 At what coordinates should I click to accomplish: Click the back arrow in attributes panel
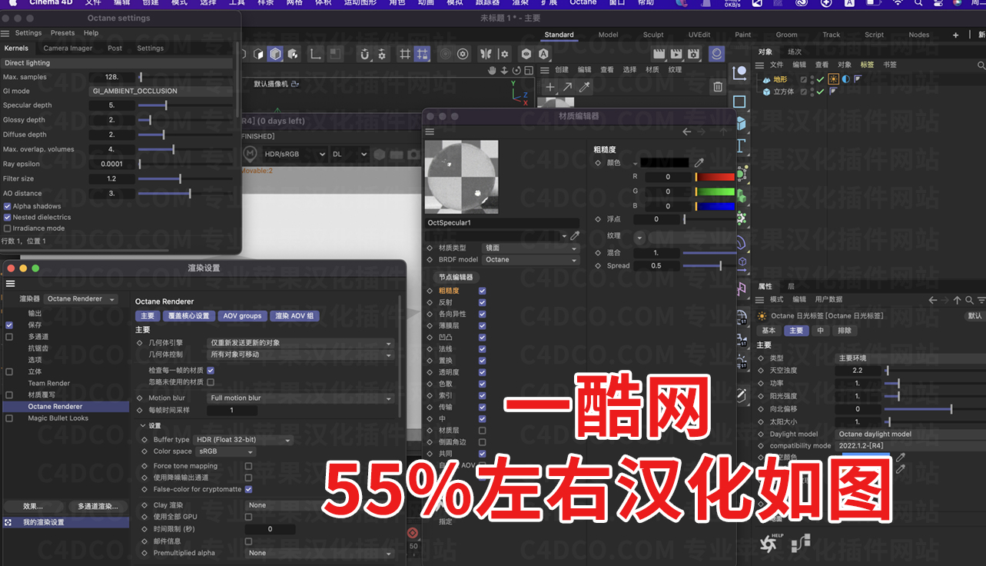coord(932,300)
